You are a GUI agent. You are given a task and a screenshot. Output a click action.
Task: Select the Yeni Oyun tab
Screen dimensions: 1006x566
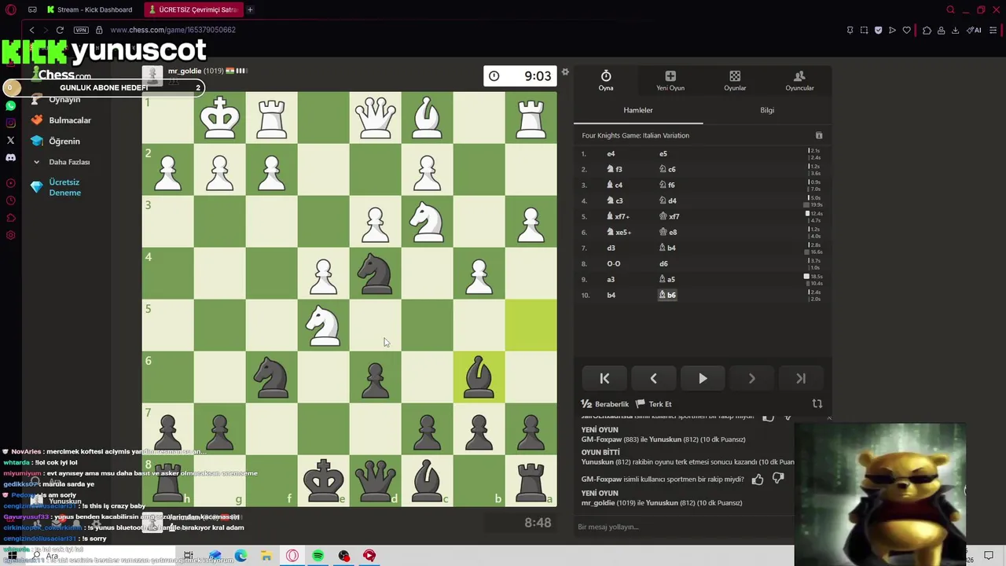(670, 80)
